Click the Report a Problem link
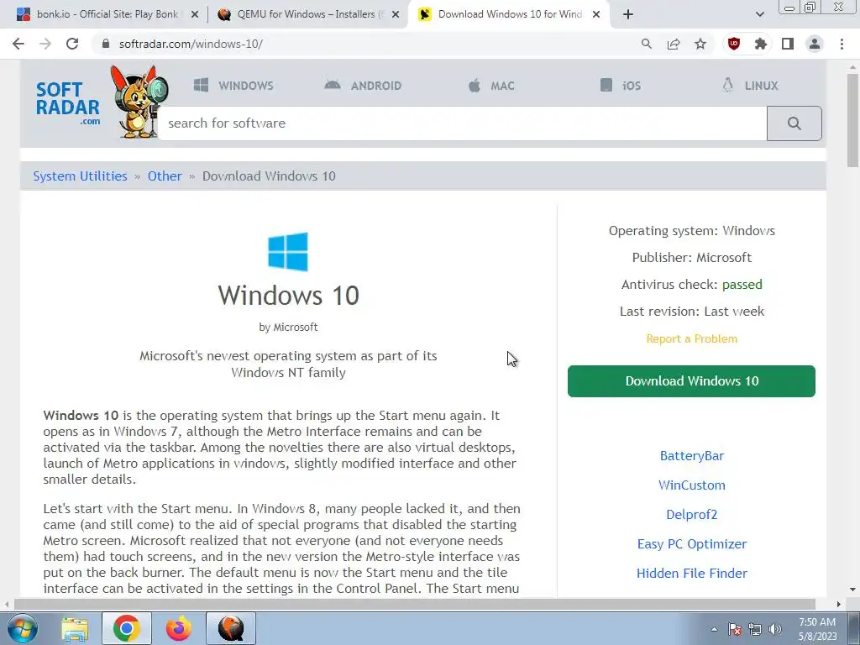 pos(692,338)
